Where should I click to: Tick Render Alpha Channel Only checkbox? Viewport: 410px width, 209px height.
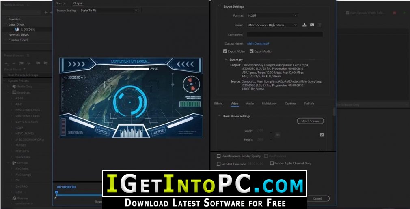coord(272,163)
